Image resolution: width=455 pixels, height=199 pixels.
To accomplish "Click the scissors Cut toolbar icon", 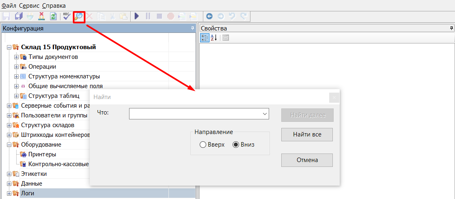I will pyautogui.click(x=112, y=16).
